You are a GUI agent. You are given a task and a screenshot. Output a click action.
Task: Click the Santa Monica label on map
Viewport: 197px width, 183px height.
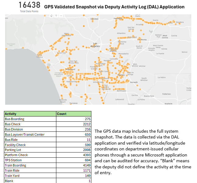[x=40, y=56]
